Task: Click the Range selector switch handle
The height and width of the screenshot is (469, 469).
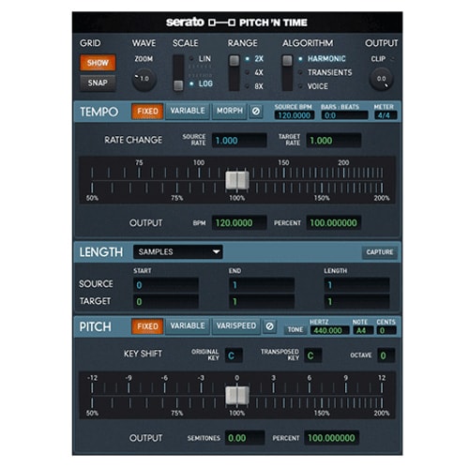Action: (234, 60)
